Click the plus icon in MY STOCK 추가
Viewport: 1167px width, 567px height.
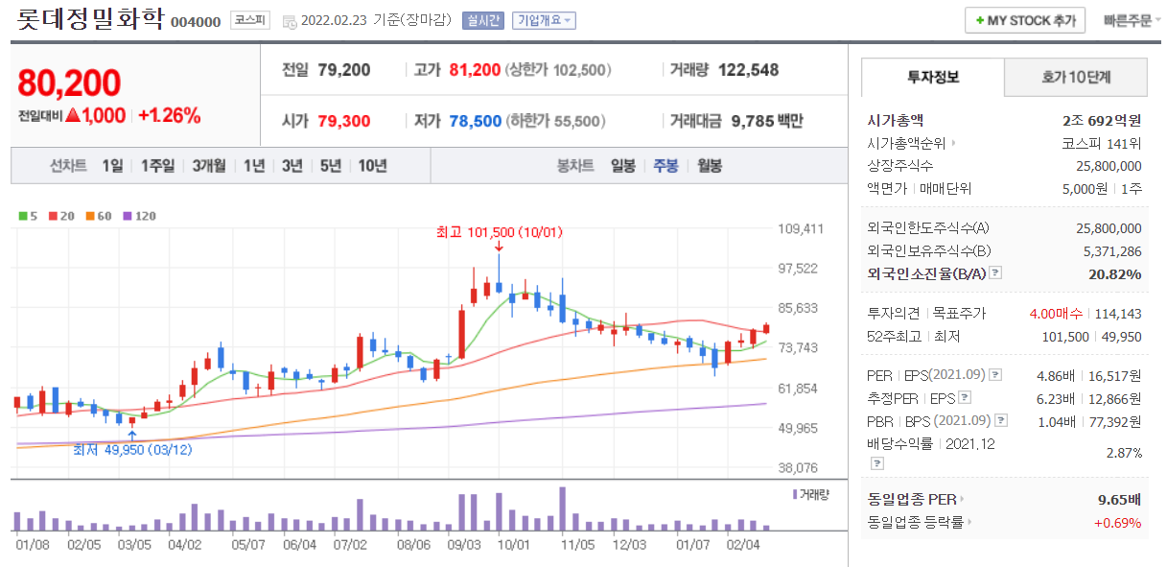coord(979,20)
